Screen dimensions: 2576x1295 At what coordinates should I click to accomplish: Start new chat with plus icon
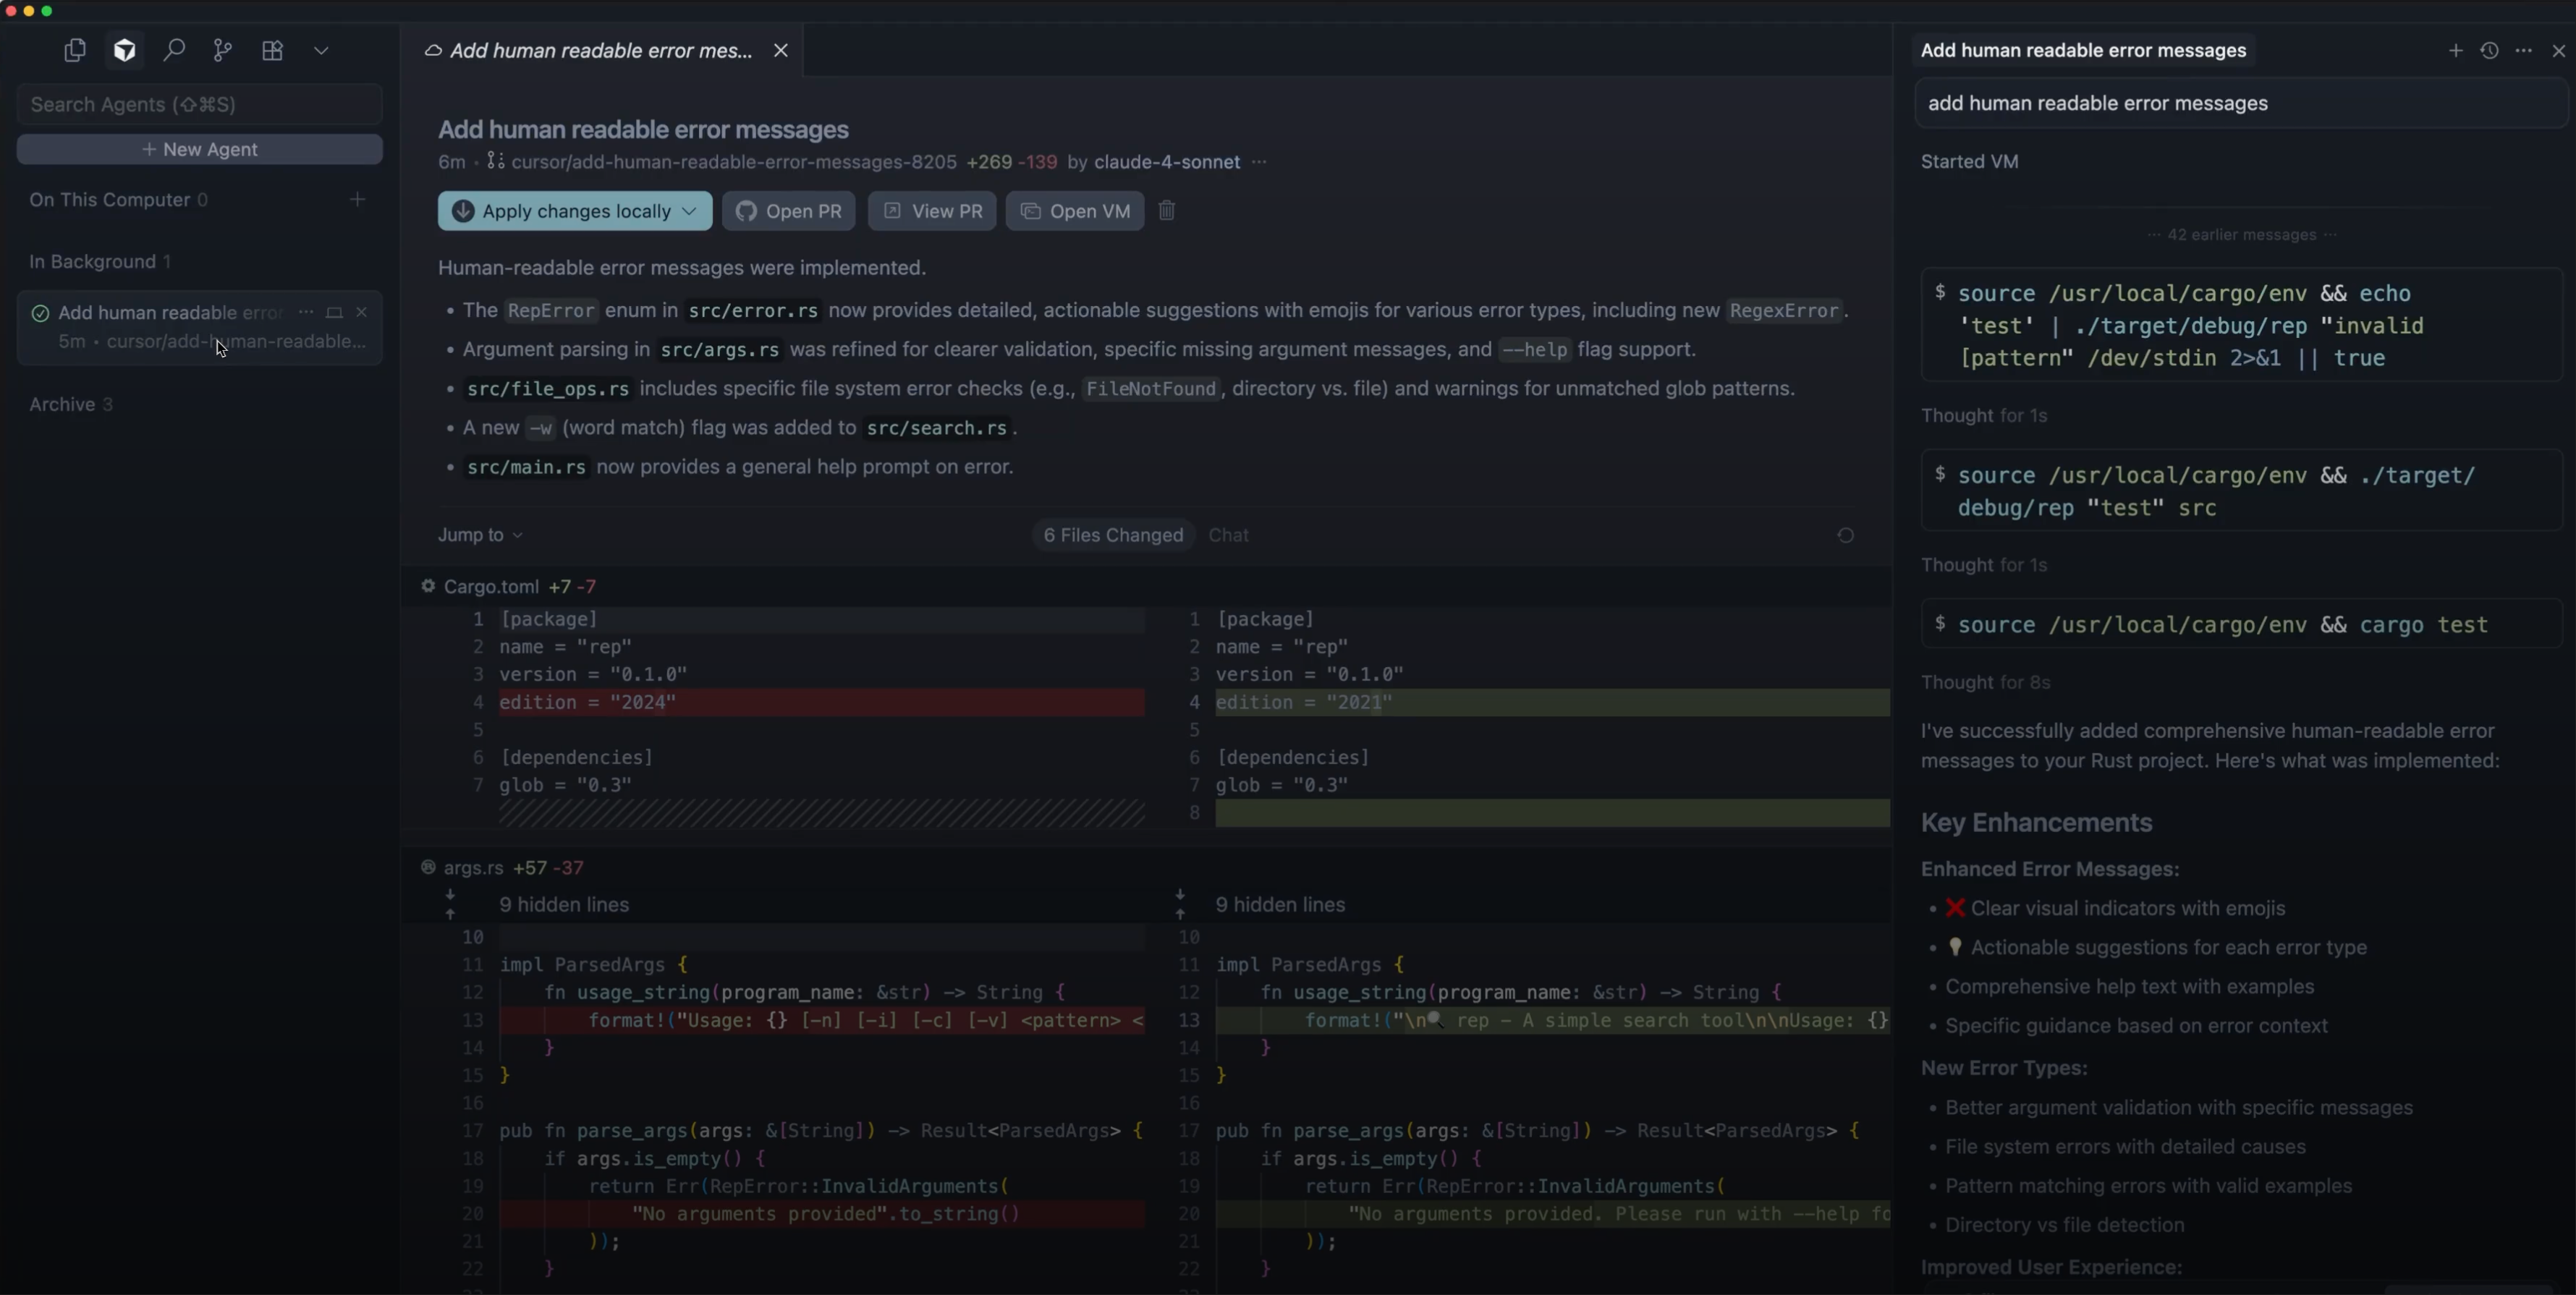[2455, 50]
